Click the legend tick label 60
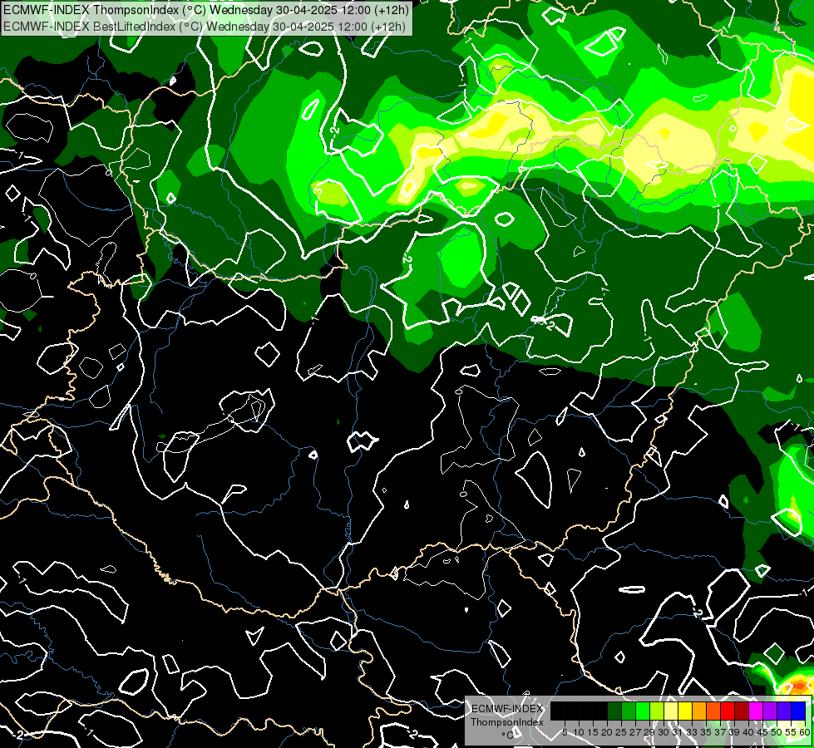Viewport: 814px width, 748px height. click(805, 732)
